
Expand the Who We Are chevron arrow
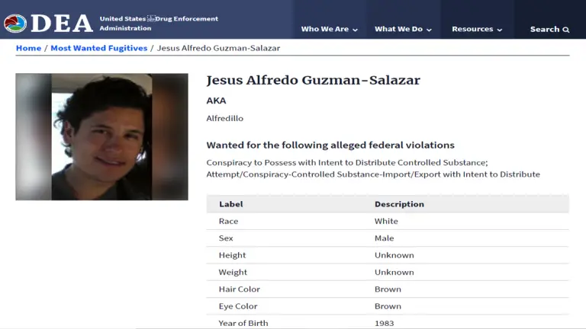coord(355,30)
